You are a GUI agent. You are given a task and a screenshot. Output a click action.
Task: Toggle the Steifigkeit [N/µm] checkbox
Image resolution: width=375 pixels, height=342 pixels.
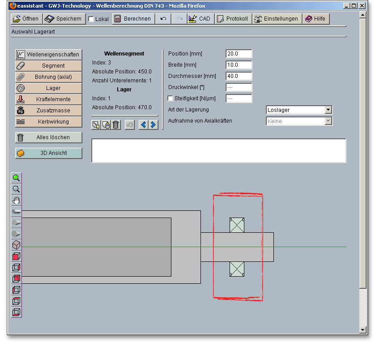(170, 98)
